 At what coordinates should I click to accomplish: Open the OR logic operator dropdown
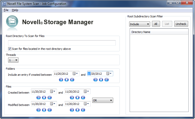coord(103,100)
